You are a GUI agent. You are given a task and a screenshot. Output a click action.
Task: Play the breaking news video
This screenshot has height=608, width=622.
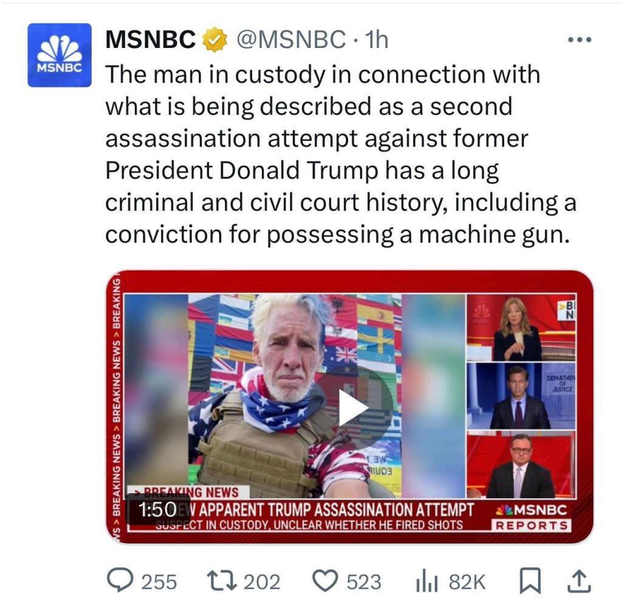(353, 408)
